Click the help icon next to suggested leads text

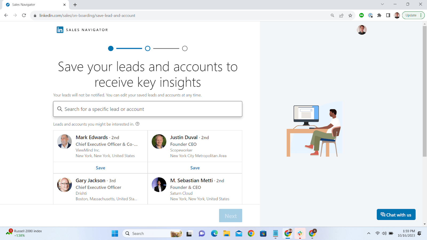click(x=137, y=124)
